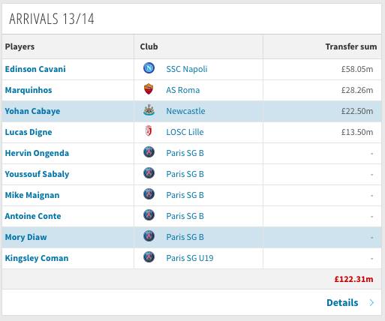Viewport: 385px width, 321px height.
Task: Click the Players column header
Action: (20, 46)
